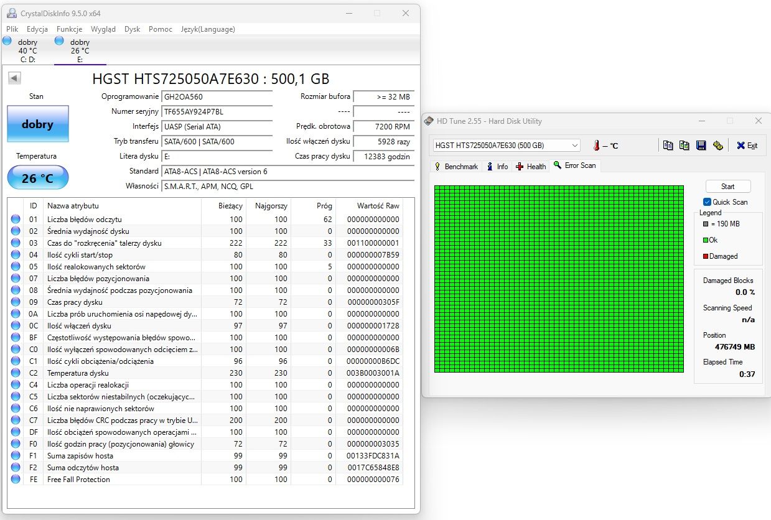Click the floppy disk save icon in HD Tune
This screenshot has height=520, width=771.
pyautogui.click(x=701, y=146)
